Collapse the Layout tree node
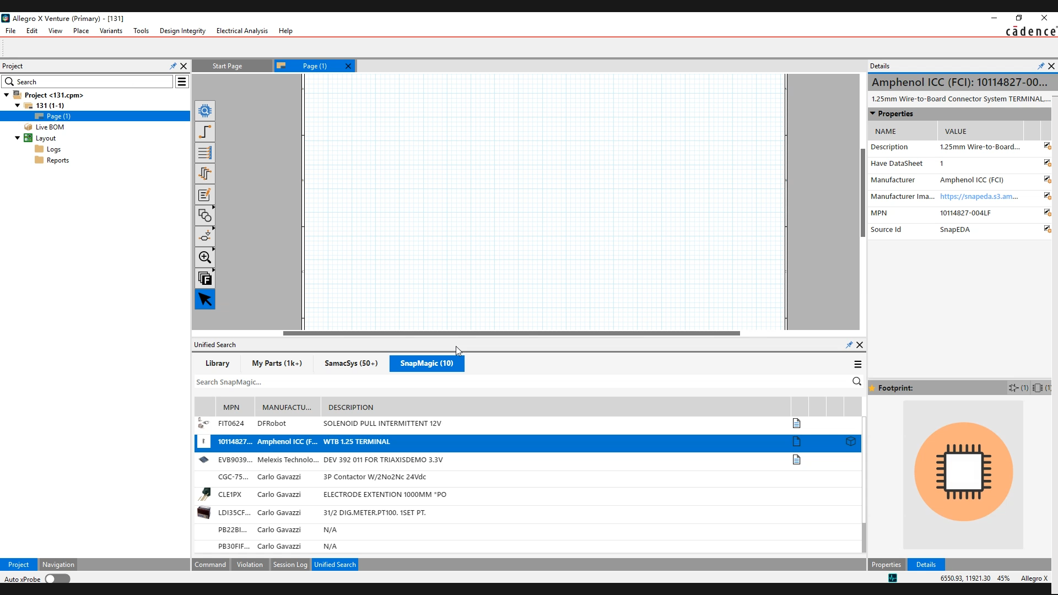The image size is (1058, 595). 18,138
